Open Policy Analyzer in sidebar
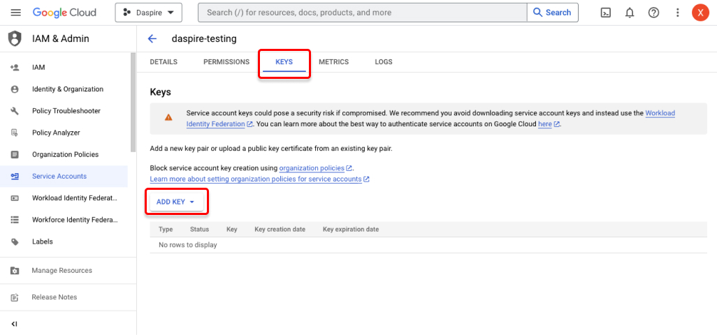 click(56, 133)
